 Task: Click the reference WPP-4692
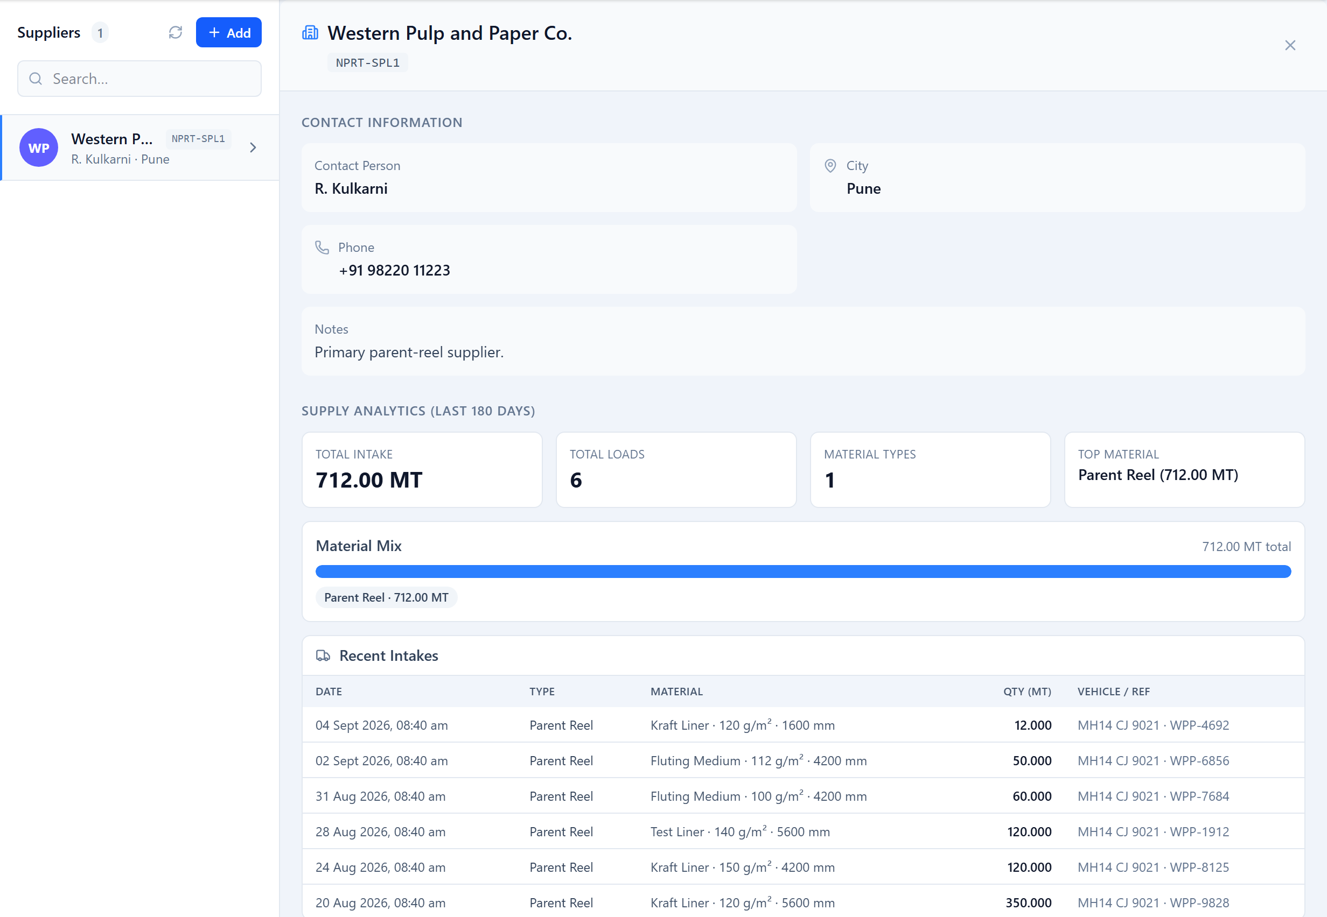[1199, 725]
